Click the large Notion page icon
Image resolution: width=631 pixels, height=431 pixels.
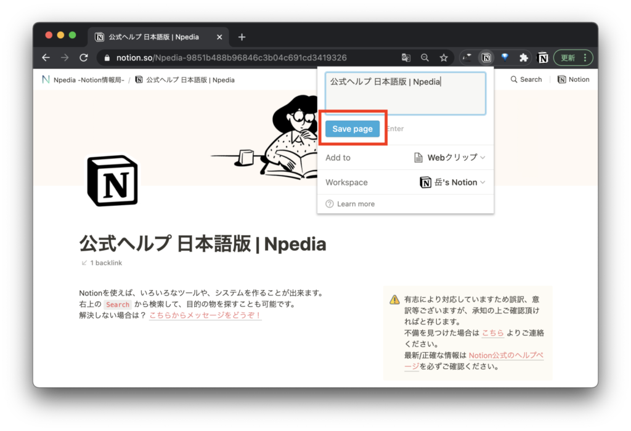point(113,181)
